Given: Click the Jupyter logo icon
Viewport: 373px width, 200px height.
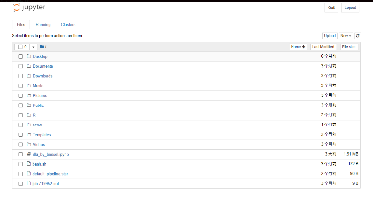Looking at the screenshot, I should pyautogui.click(x=16, y=8).
